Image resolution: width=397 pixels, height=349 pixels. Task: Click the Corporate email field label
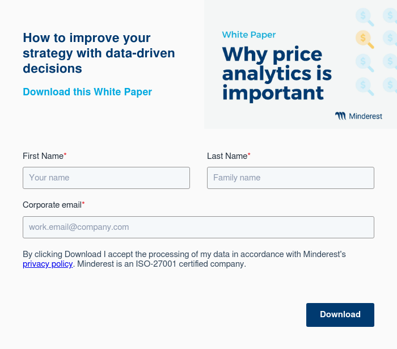tap(52, 205)
